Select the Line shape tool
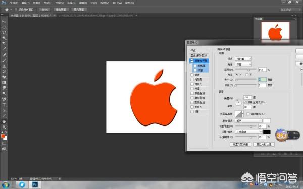303x189 pixels. click(x=4, y=116)
